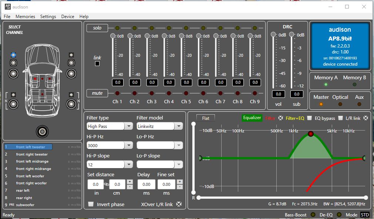Enable the Invert phase checkbox
The image size is (374, 219).
[91, 204]
